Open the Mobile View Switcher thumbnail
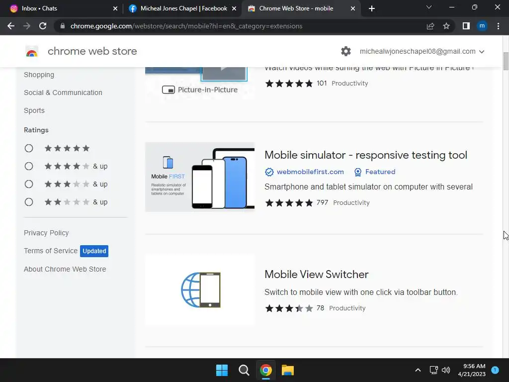 pos(200,290)
